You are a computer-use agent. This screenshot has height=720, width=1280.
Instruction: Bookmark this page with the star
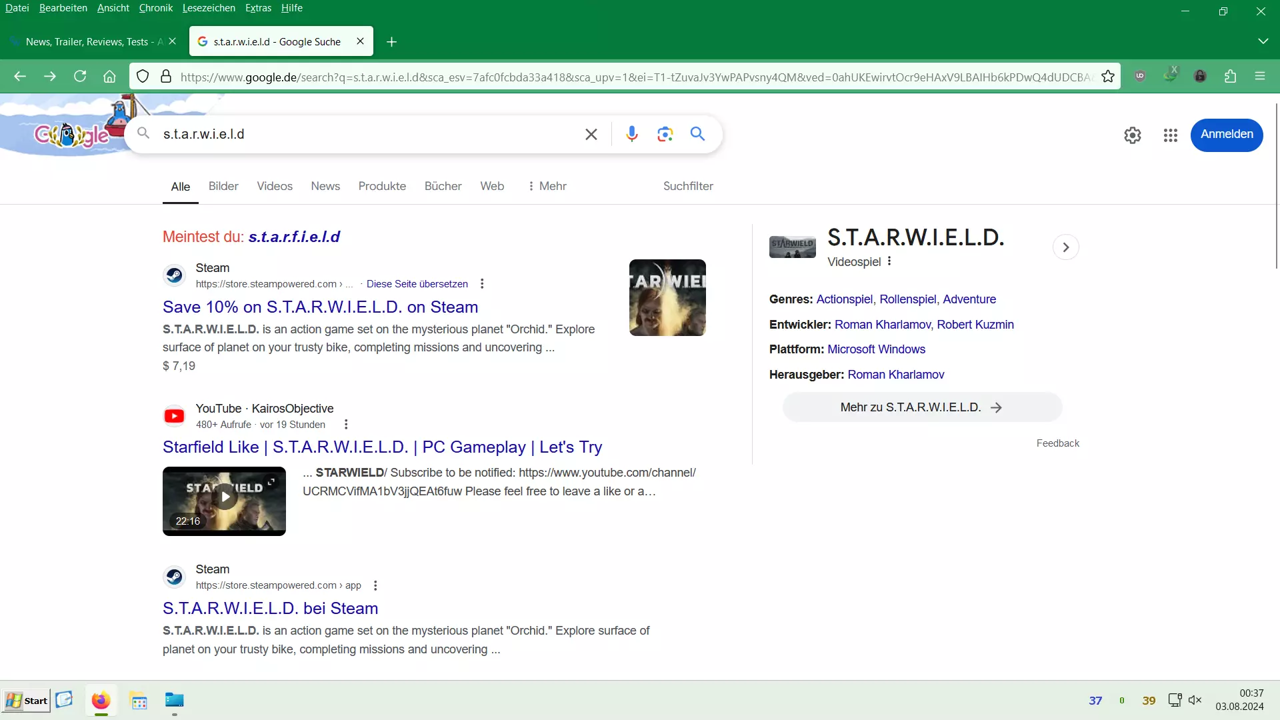(1108, 77)
